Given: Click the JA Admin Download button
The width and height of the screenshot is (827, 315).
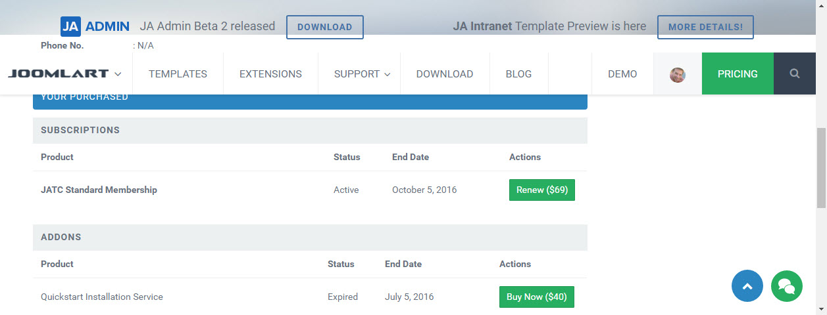Looking at the screenshot, I should 325,27.
